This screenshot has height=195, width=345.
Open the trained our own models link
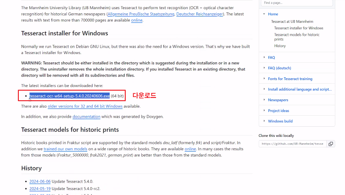(65, 149)
